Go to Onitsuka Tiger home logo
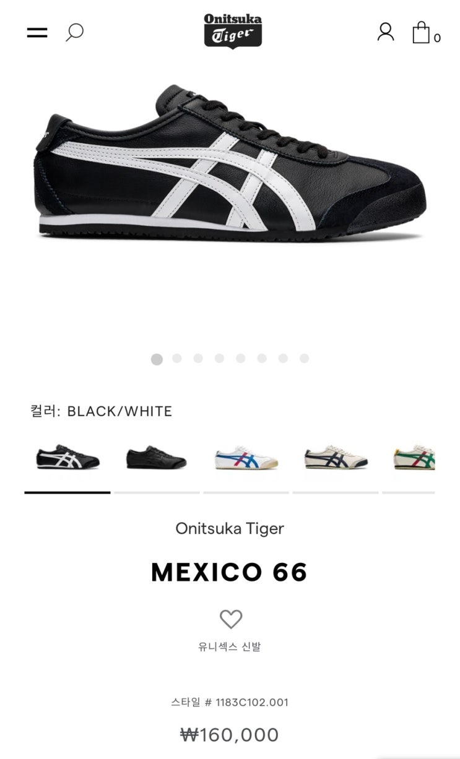This screenshot has height=759, width=460. pos(233,30)
